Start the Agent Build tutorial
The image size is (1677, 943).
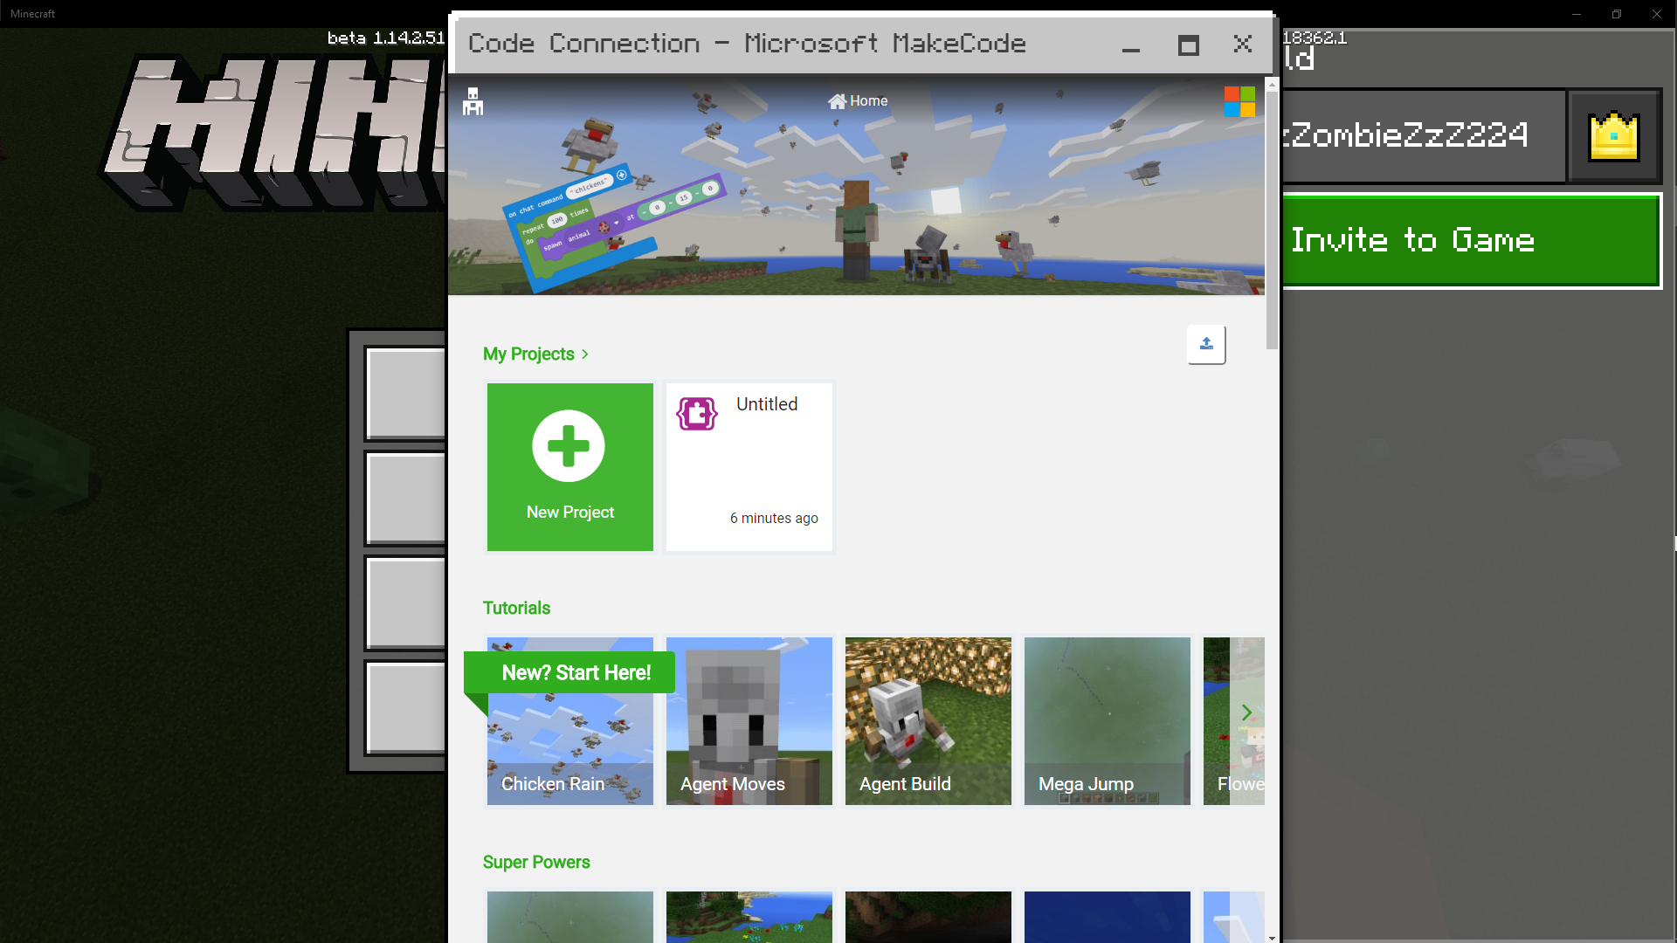pyautogui.click(x=928, y=721)
